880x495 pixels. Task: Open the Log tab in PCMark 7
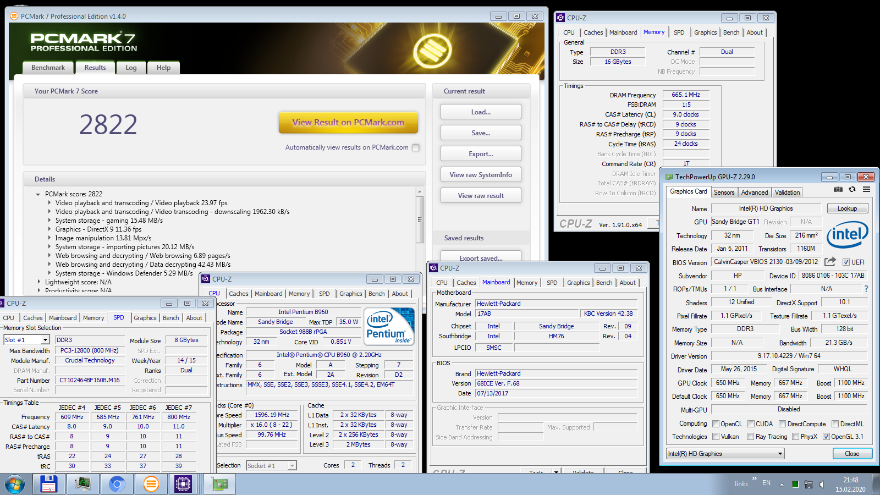coord(131,68)
